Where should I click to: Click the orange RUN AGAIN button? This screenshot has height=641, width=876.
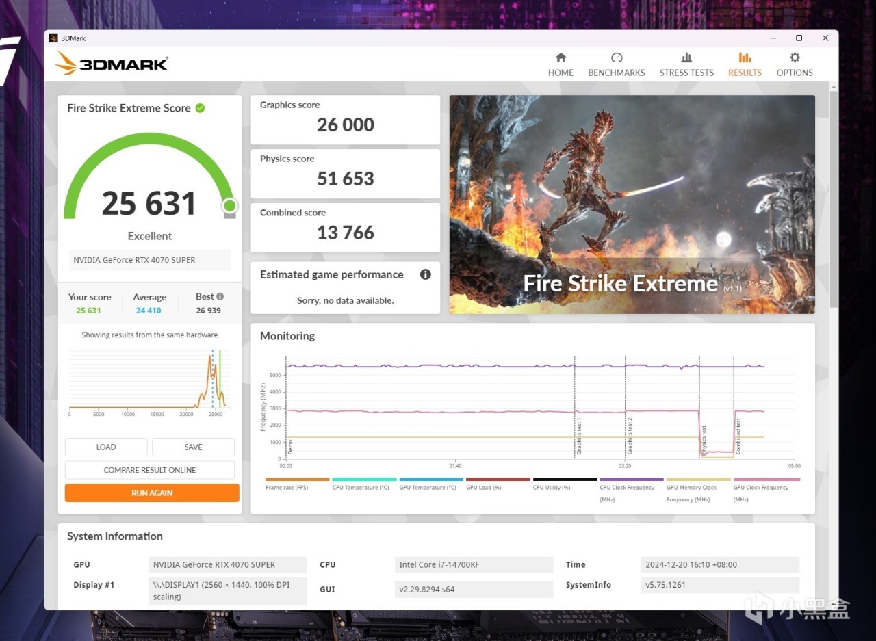click(152, 493)
